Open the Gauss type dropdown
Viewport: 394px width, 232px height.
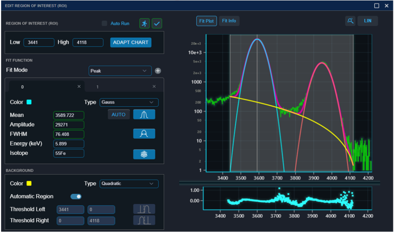[129, 103]
